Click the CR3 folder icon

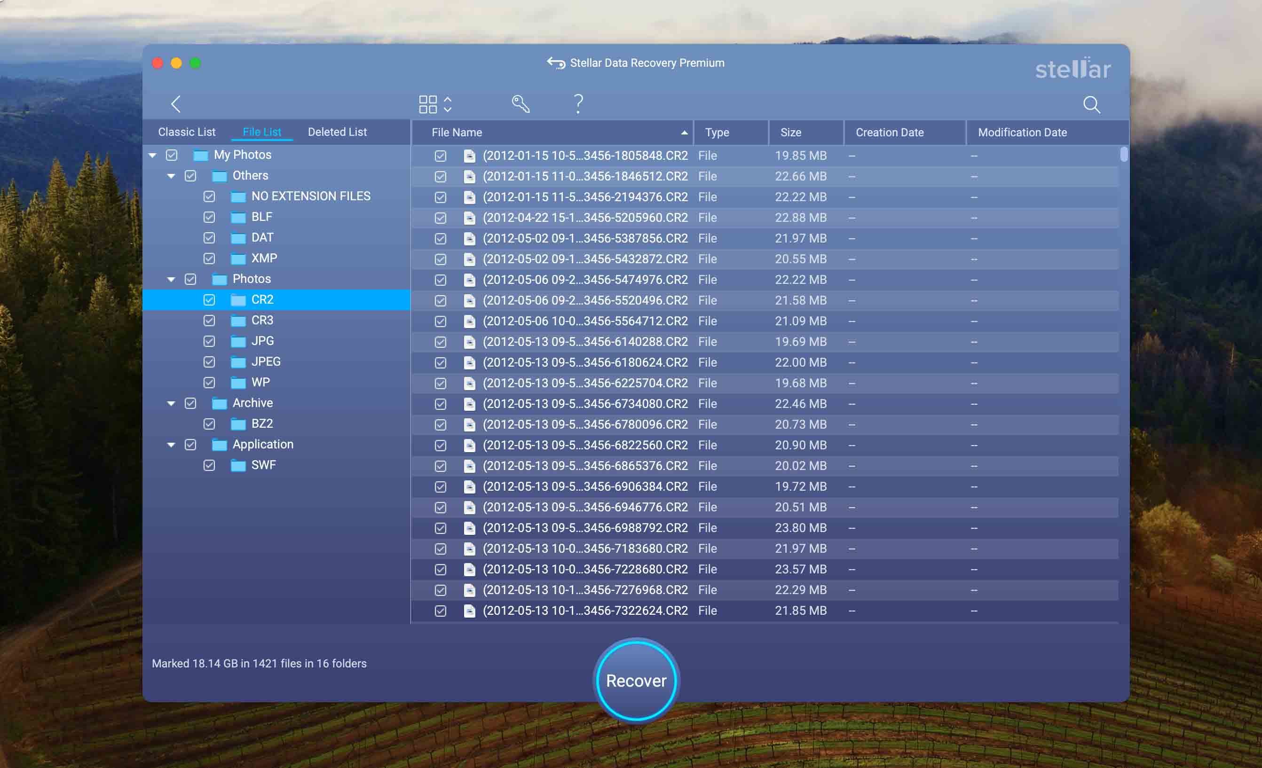pyautogui.click(x=238, y=321)
